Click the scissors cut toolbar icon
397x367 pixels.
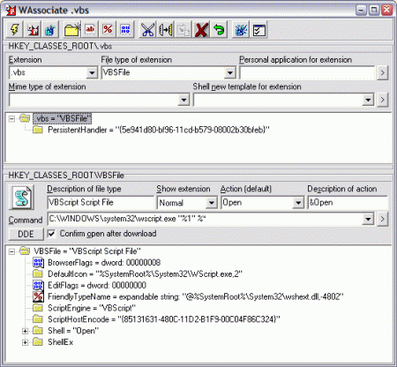pos(147,29)
